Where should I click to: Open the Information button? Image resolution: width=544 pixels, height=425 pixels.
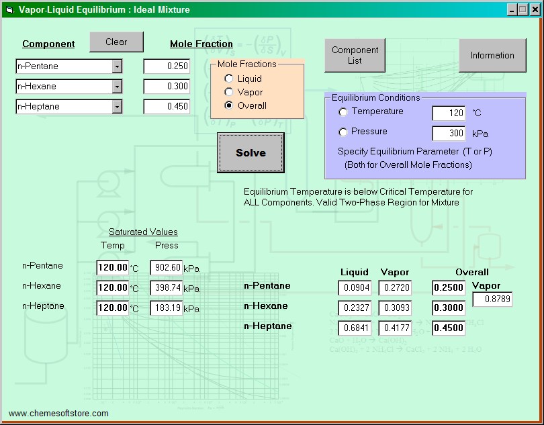[x=492, y=55]
